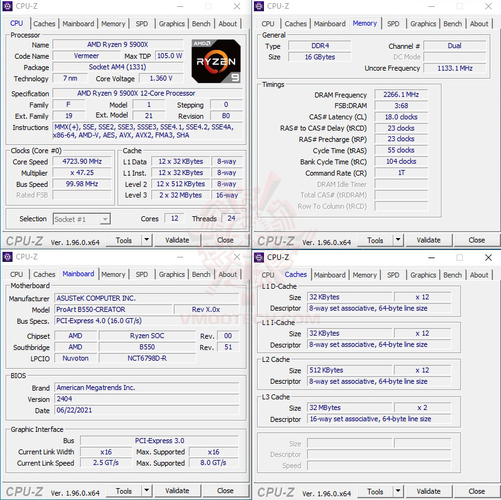Switch to the Graphics tab in the CPU window
This screenshot has height=500, width=501.
pyautogui.click(x=171, y=23)
